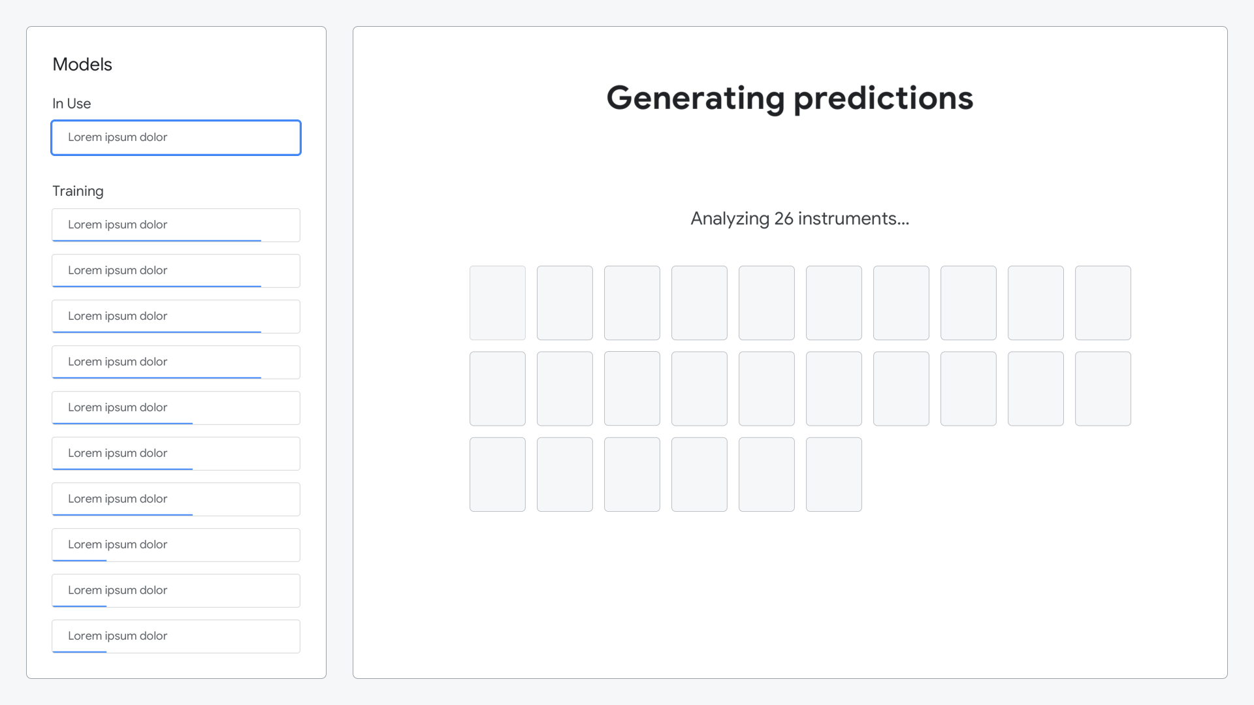Image resolution: width=1254 pixels, height=705 pixels.
Task: Click the fifth card in the top row
Action: pos(767,303)
